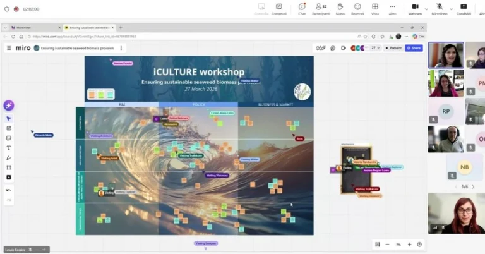Pick the Text tool in toolbar

[9, 148]
